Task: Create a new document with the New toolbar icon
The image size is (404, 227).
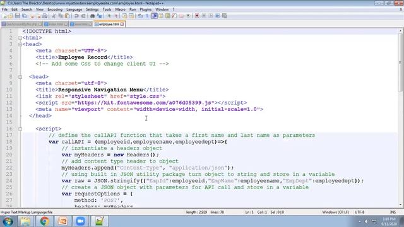Action: click(x=4, y=16)
